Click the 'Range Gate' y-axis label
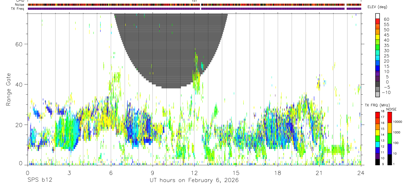This screenshot has width=406, height=187. point(9,90)
